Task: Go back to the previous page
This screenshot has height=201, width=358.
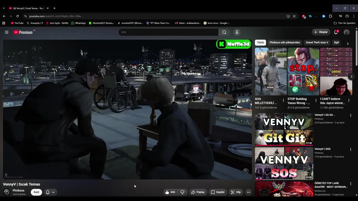Action: point(4,16)
